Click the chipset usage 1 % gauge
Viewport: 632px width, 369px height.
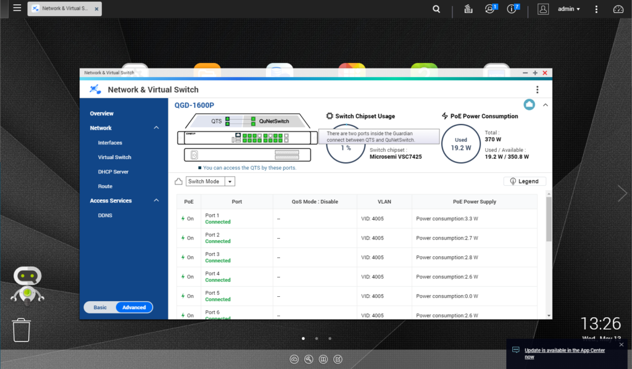click(x=346, y=148)
